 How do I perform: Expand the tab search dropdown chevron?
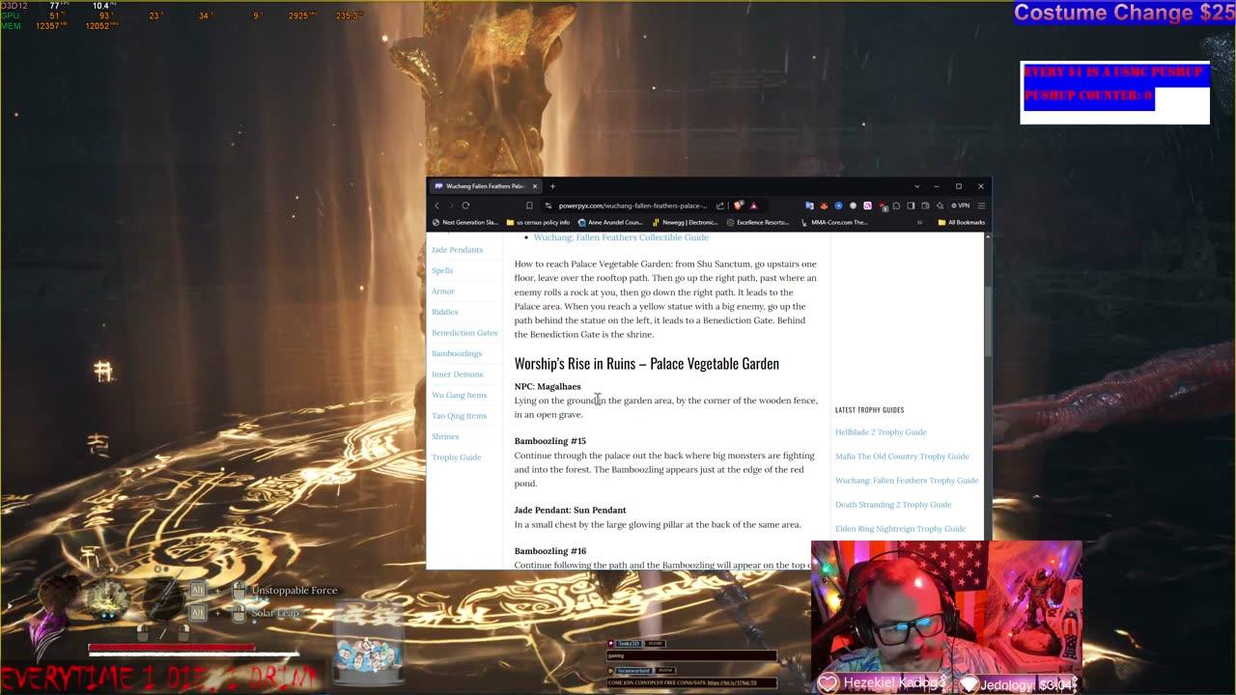point(916,185)
